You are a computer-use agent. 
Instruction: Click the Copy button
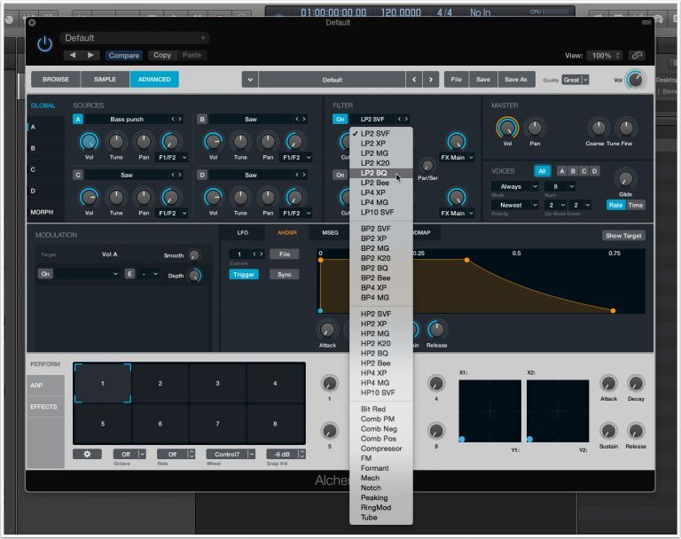(162, 55)
